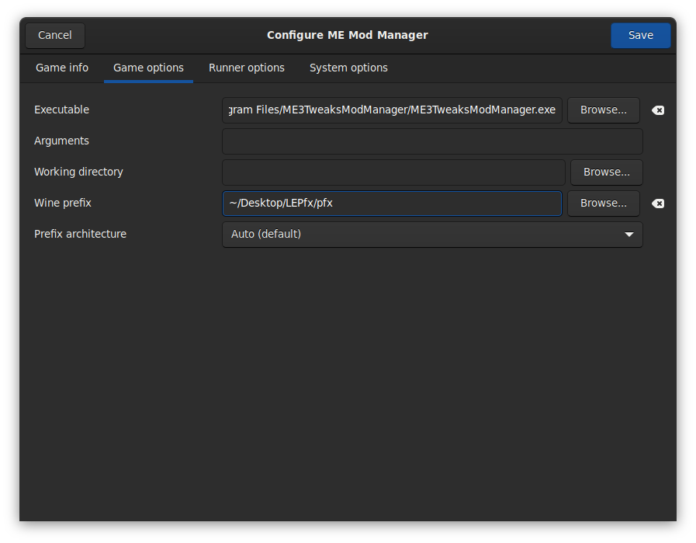The width and height of the screenshot is (696, 543).
Task: Switch to the Game info tab
Action: coord(62,68)
